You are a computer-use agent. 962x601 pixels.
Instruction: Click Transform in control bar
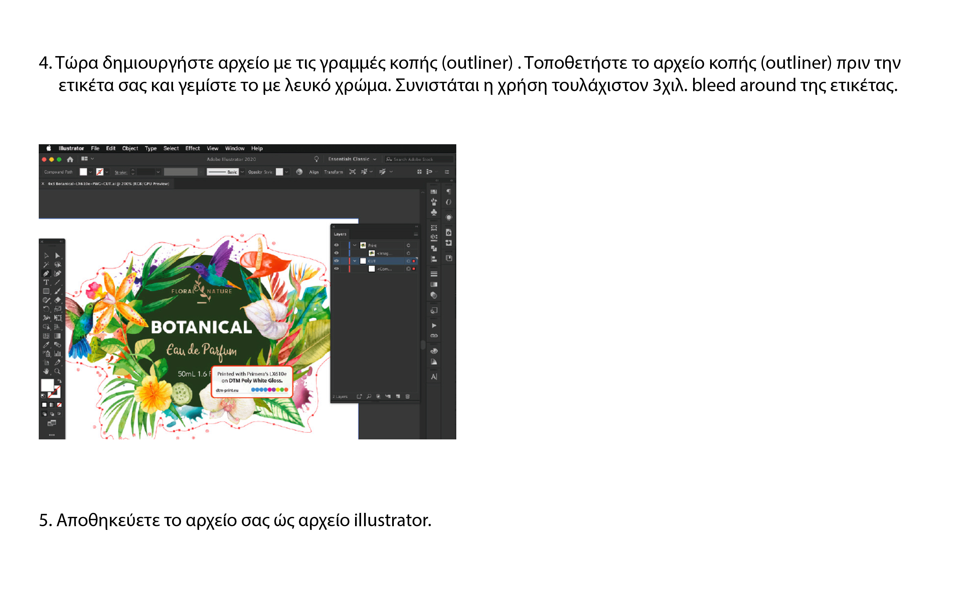coord(333,172)
